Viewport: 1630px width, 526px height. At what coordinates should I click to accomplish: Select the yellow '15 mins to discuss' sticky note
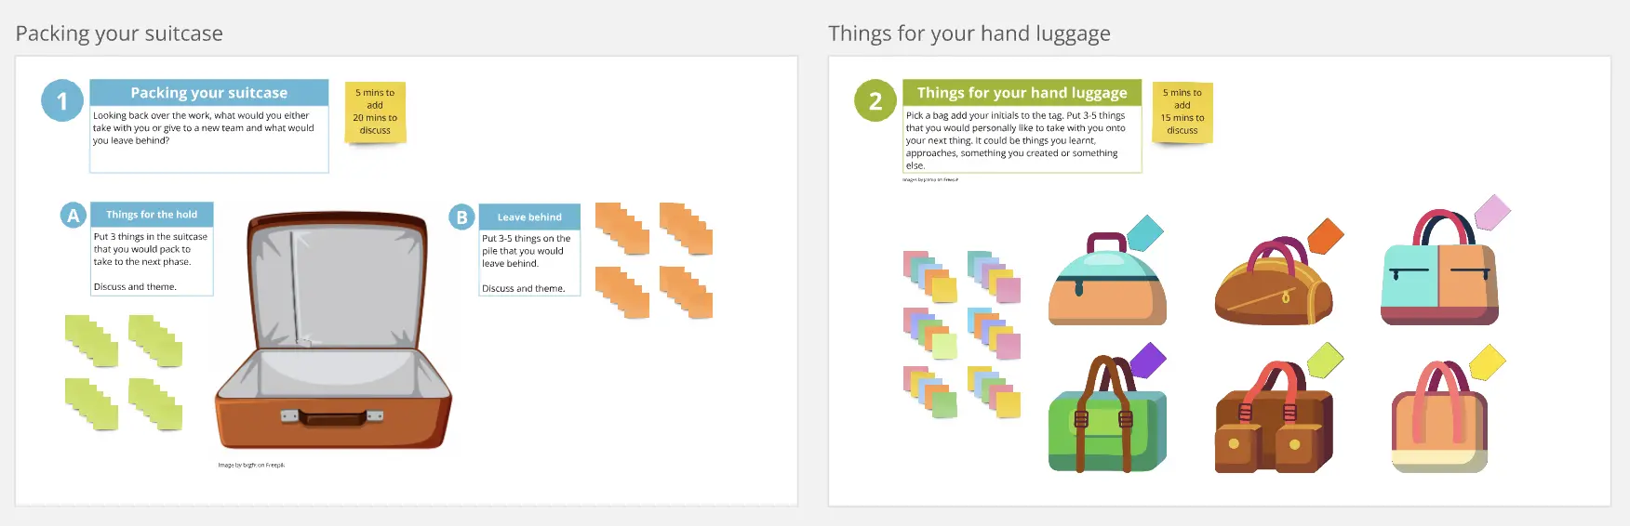[x=1182, y=112]
